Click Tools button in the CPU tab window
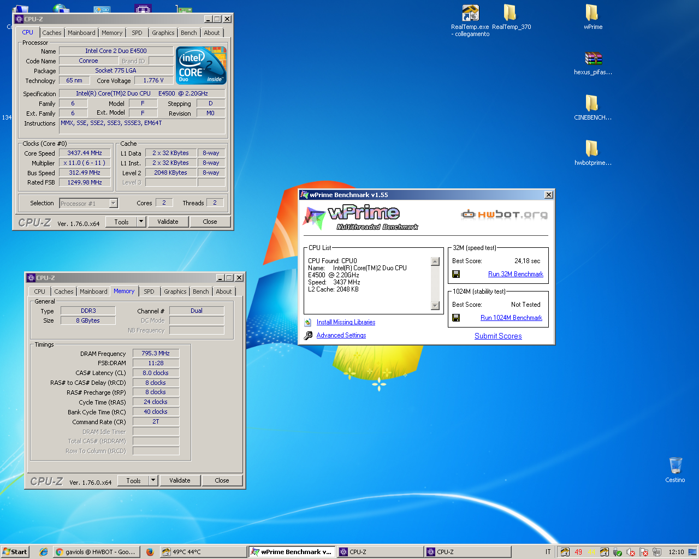The image size is (699, 559). [122, 222]
